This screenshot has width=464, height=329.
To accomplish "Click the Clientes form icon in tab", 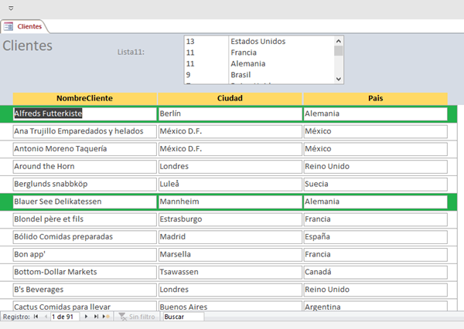I will 9,26.
